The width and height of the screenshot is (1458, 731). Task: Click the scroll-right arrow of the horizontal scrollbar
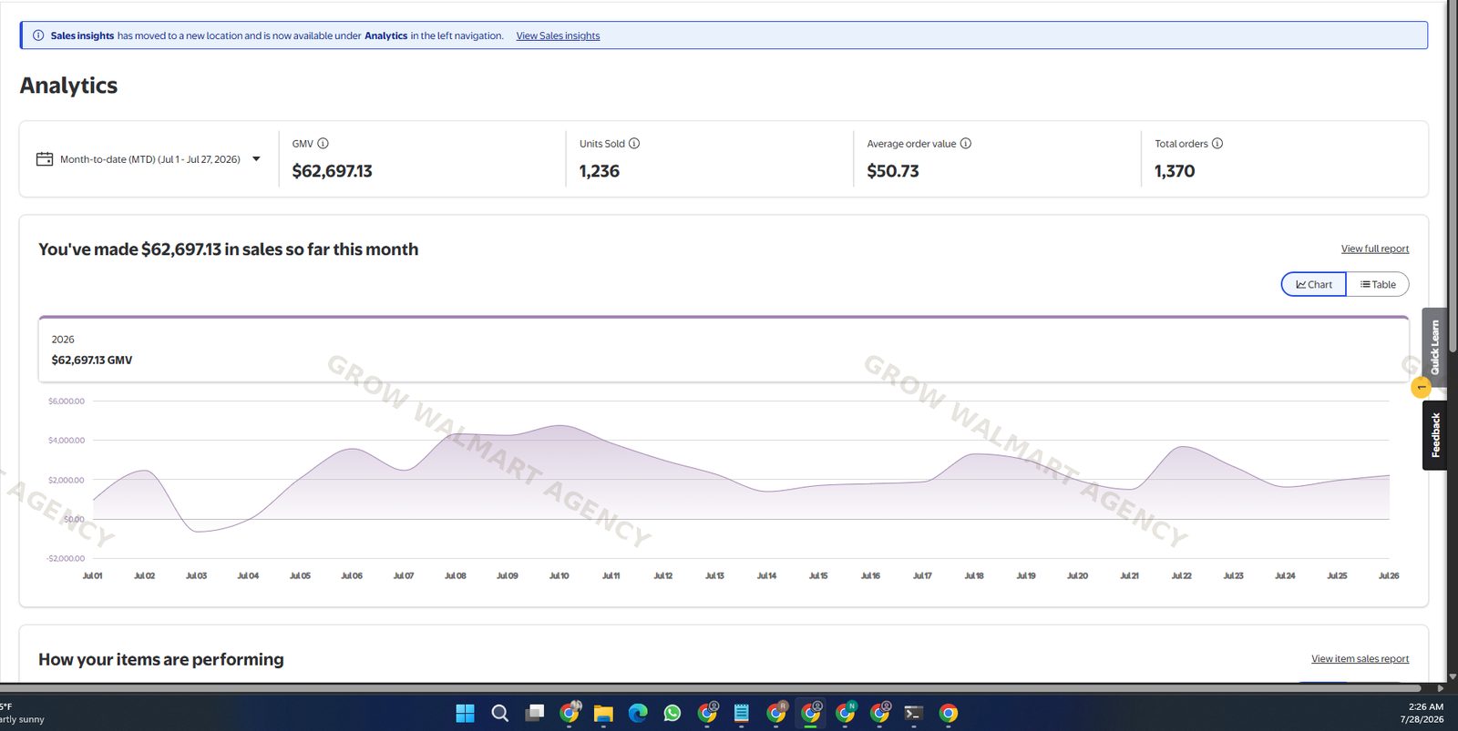tap(1441, 687)
